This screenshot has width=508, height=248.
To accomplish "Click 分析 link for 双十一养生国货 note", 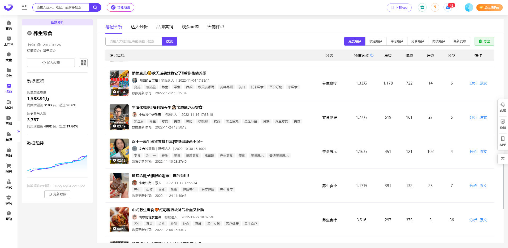I will [x=473, y=152].
